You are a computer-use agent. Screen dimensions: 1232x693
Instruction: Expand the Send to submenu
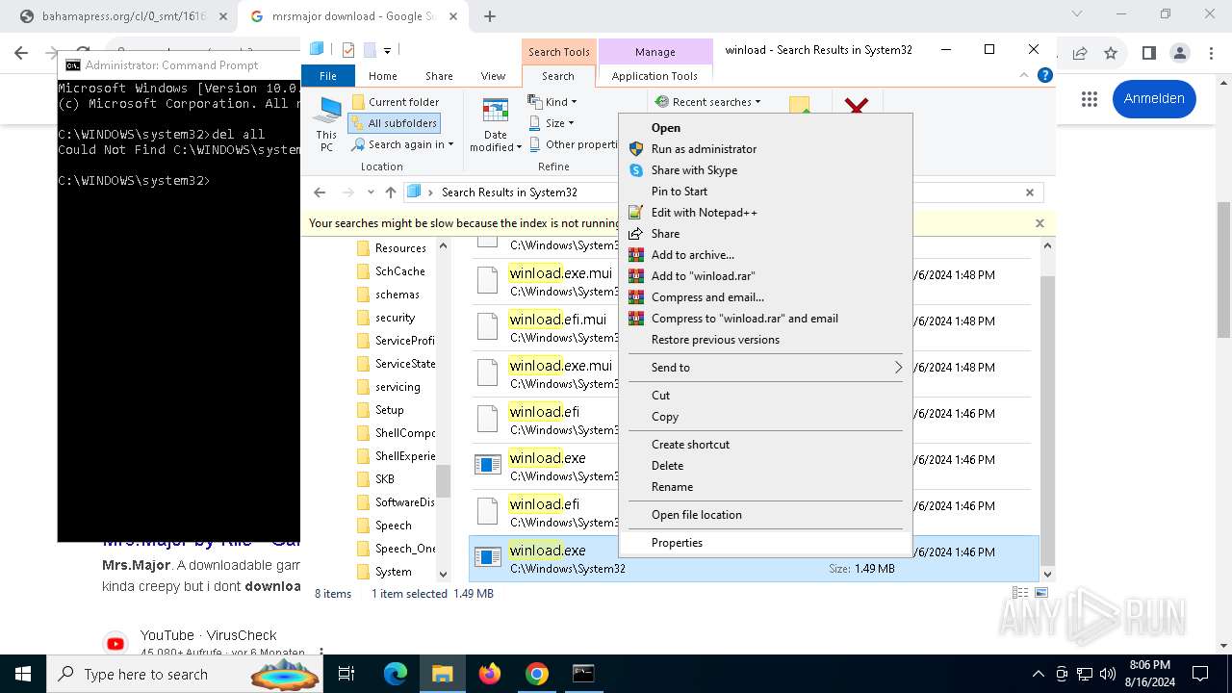click(766, 368)
